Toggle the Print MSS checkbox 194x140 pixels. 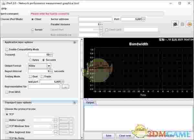pos(7,92)
